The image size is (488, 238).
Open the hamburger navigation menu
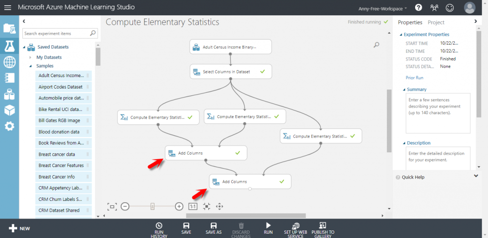(x=8, y=8)
